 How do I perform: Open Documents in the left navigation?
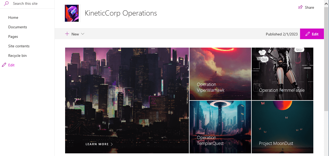18,27
